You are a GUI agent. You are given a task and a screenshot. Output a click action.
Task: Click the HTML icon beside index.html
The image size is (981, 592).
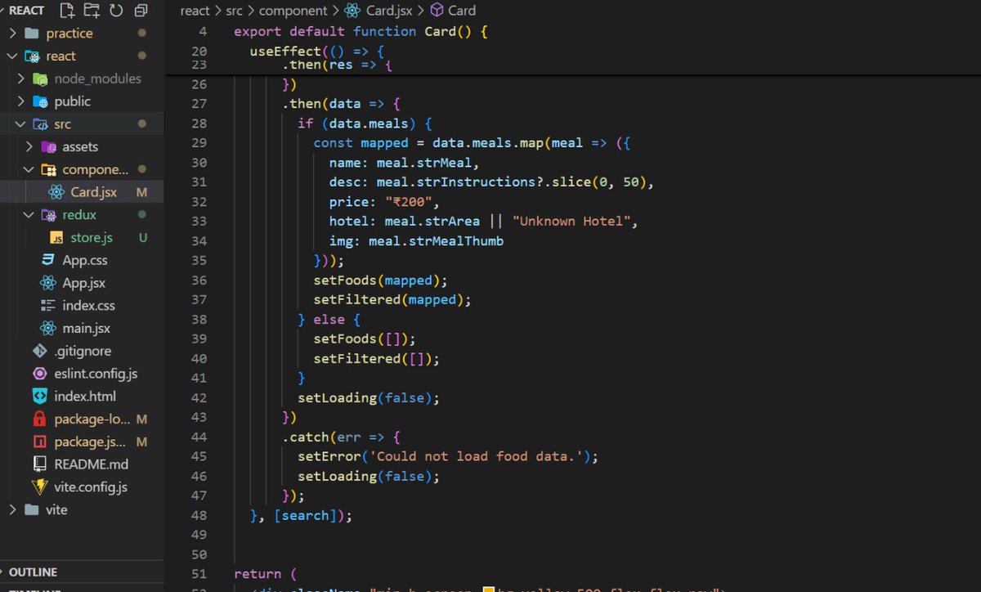point(39,396)
